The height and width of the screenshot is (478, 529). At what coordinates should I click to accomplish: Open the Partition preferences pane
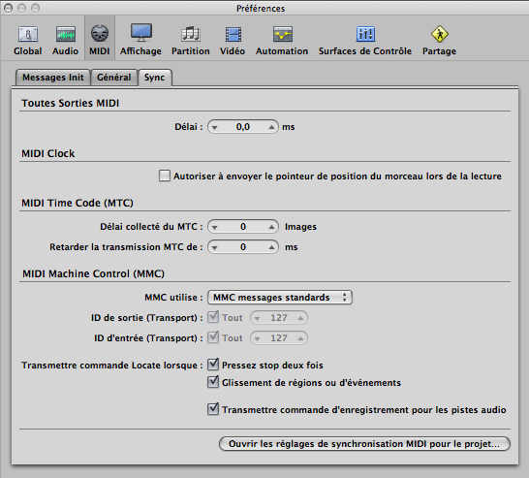coord(191,40)
